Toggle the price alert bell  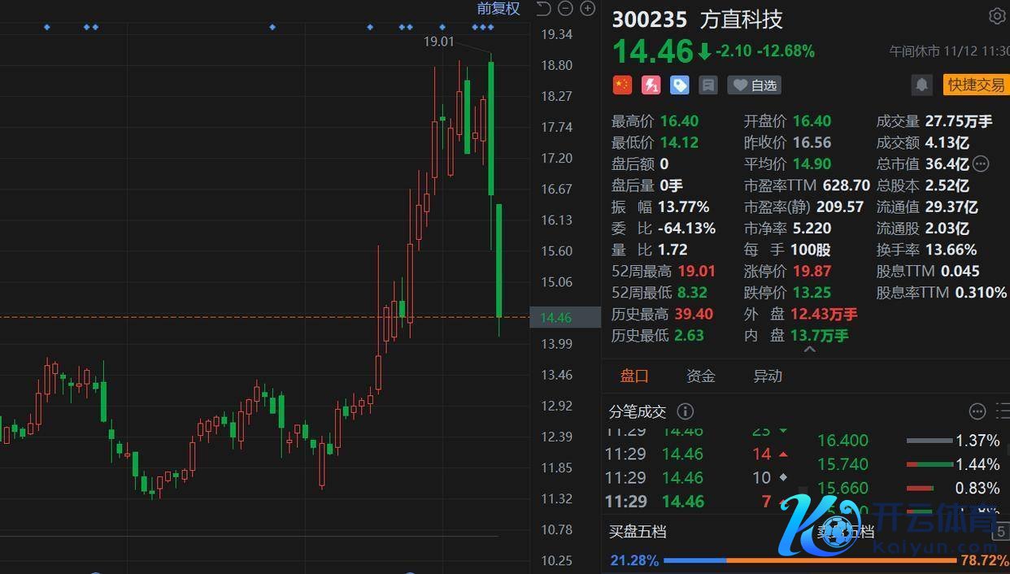921,85
